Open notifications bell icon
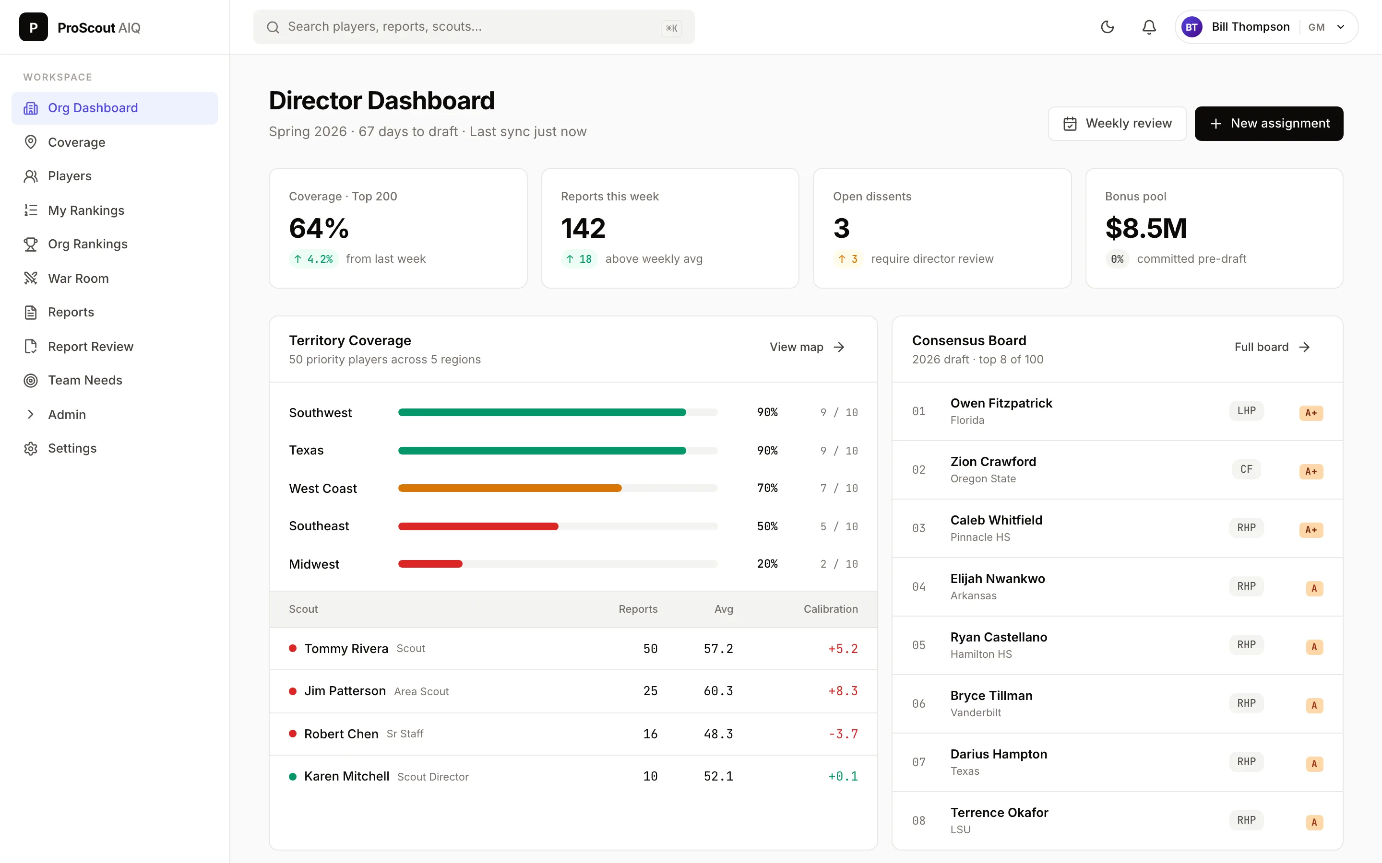 coord(1149,27)
